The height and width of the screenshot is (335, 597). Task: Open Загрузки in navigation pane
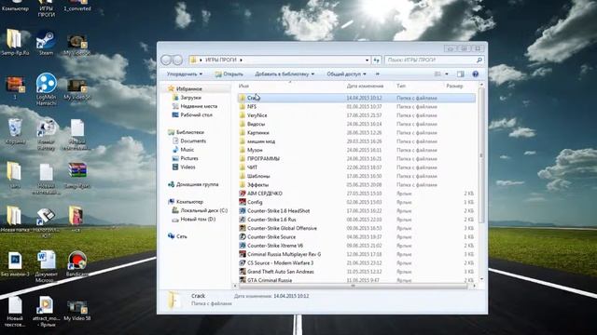(190, 98)
